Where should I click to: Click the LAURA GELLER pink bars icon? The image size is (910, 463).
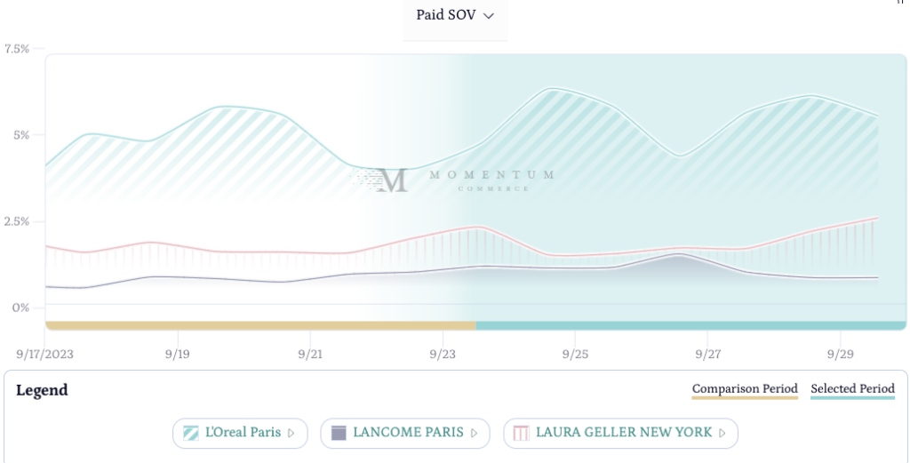pyautogui.click(x=521, y=433)
